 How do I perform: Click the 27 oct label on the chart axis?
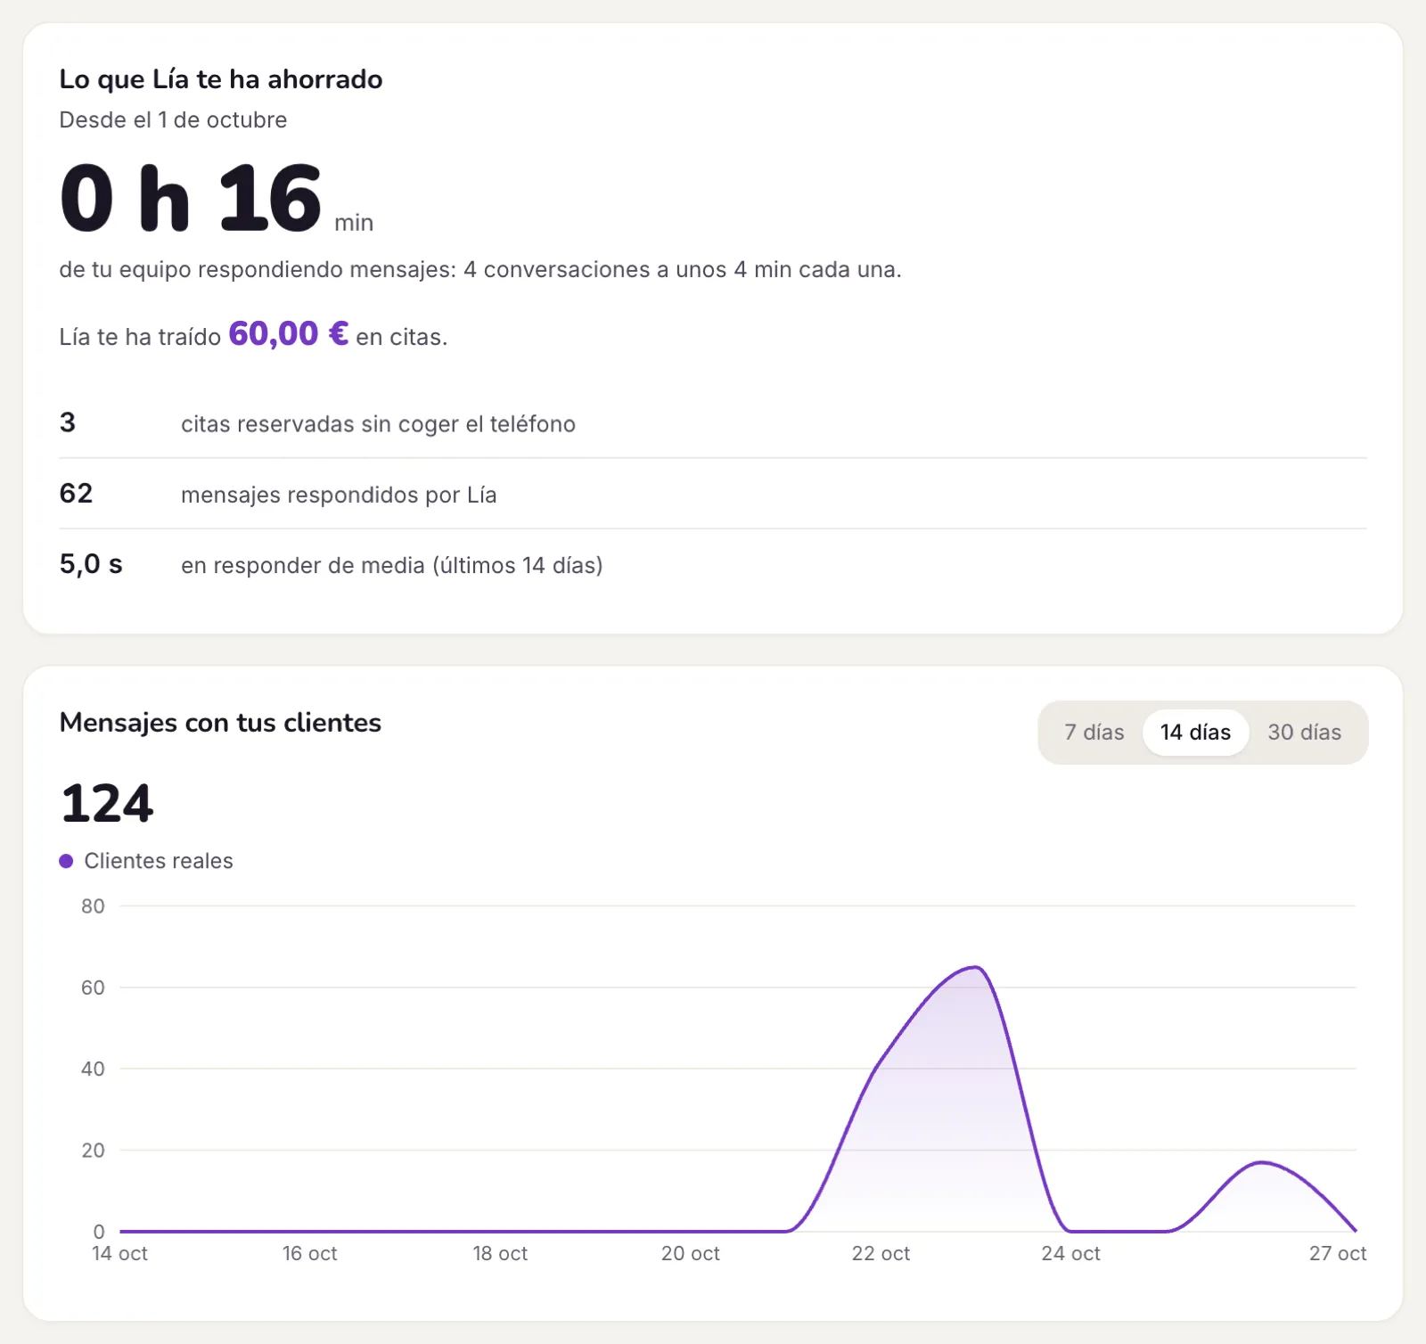click(x=1338, y=1253)
